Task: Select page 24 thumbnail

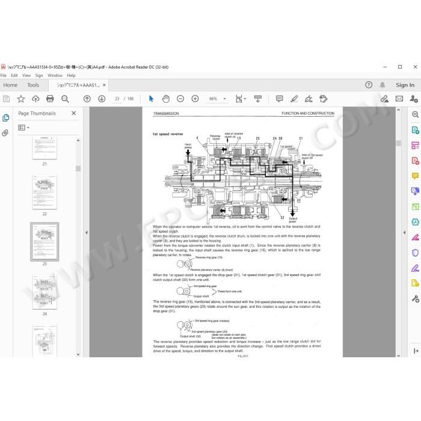Action: [x=45, y=292]
